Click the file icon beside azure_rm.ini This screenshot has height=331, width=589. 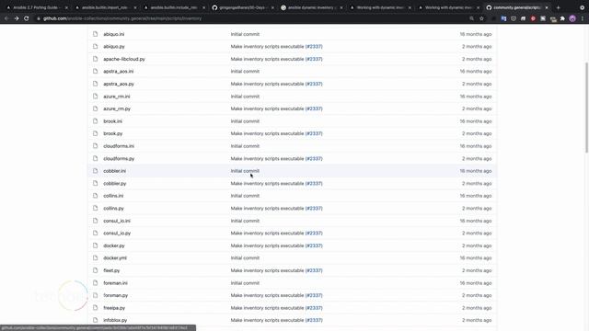95,97
